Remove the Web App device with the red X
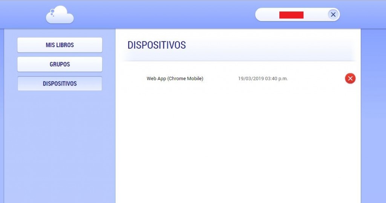 pyautogui.click(x=350, y=78)
